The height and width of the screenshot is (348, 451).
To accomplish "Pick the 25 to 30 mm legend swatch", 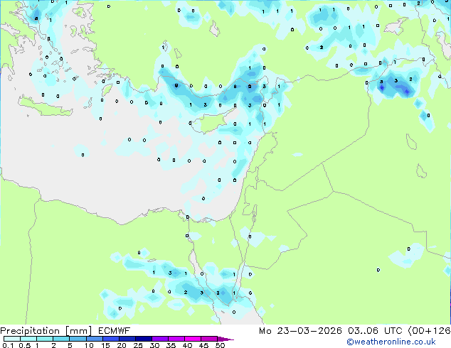I will pyautogui.click(x=143, y=339).
